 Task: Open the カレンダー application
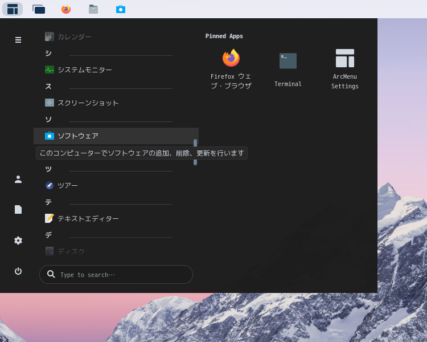coord(116,36)
